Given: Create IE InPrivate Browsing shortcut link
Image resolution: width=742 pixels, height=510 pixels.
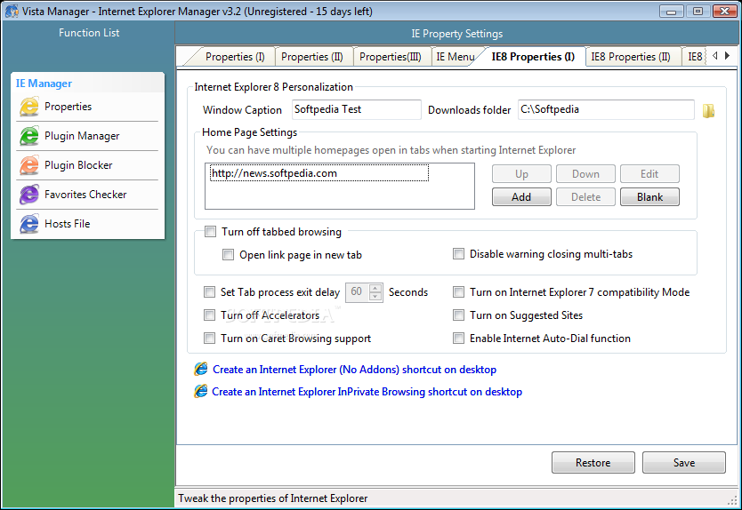Looking at the screenshot, I should click(x=367, y=392).
